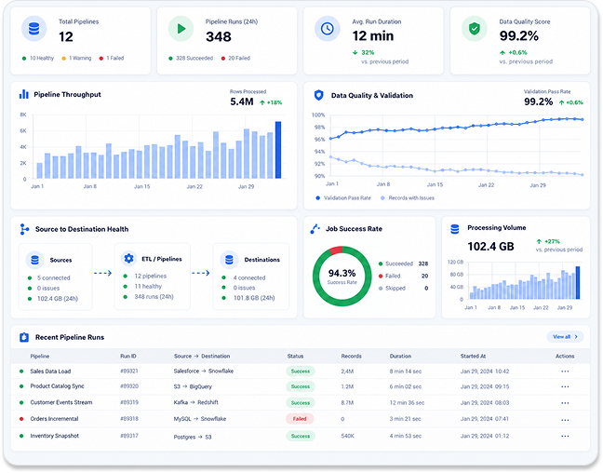Click arrow between ETL / Pipelines and Destinations
Image resolution: width=603 pixels, height=473 pixels.
[x=201, y=273]
